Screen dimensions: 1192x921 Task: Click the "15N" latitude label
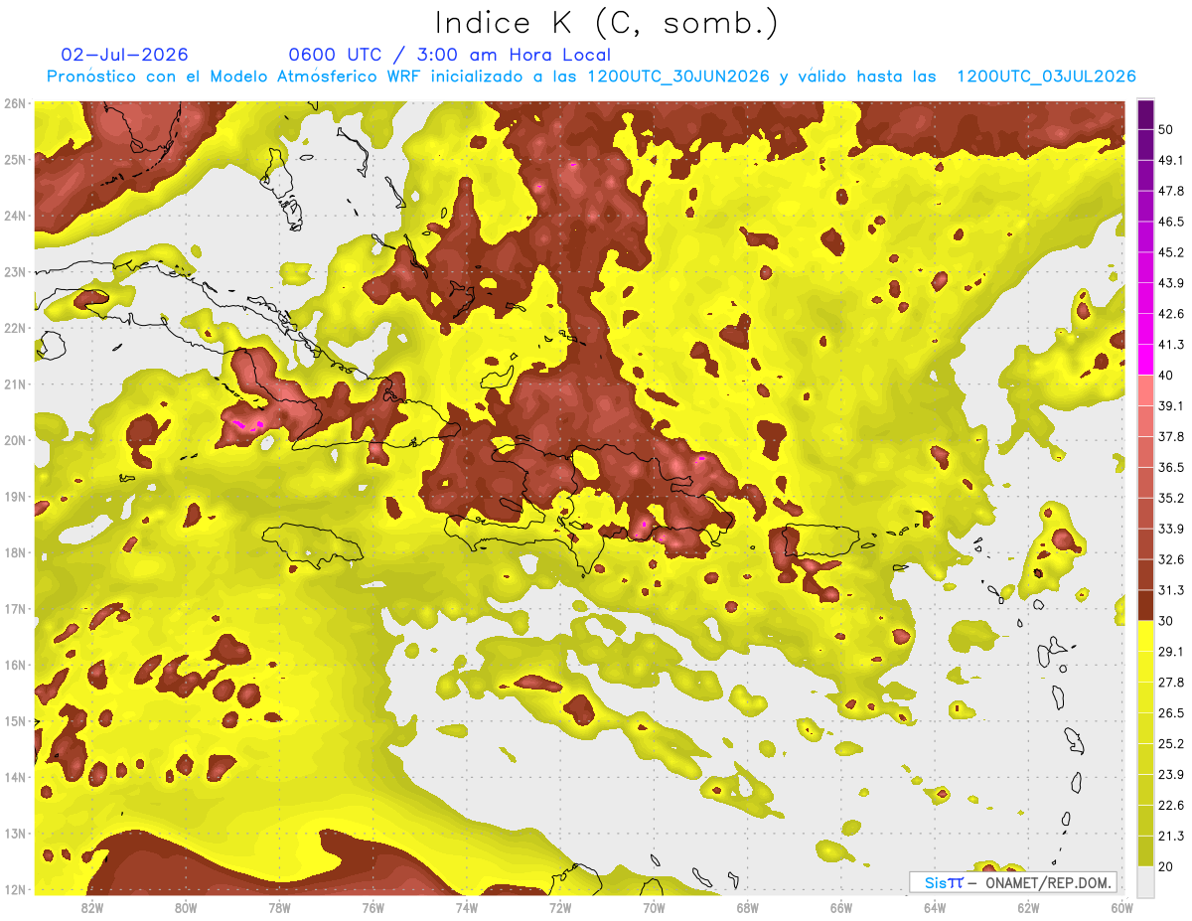15,721
